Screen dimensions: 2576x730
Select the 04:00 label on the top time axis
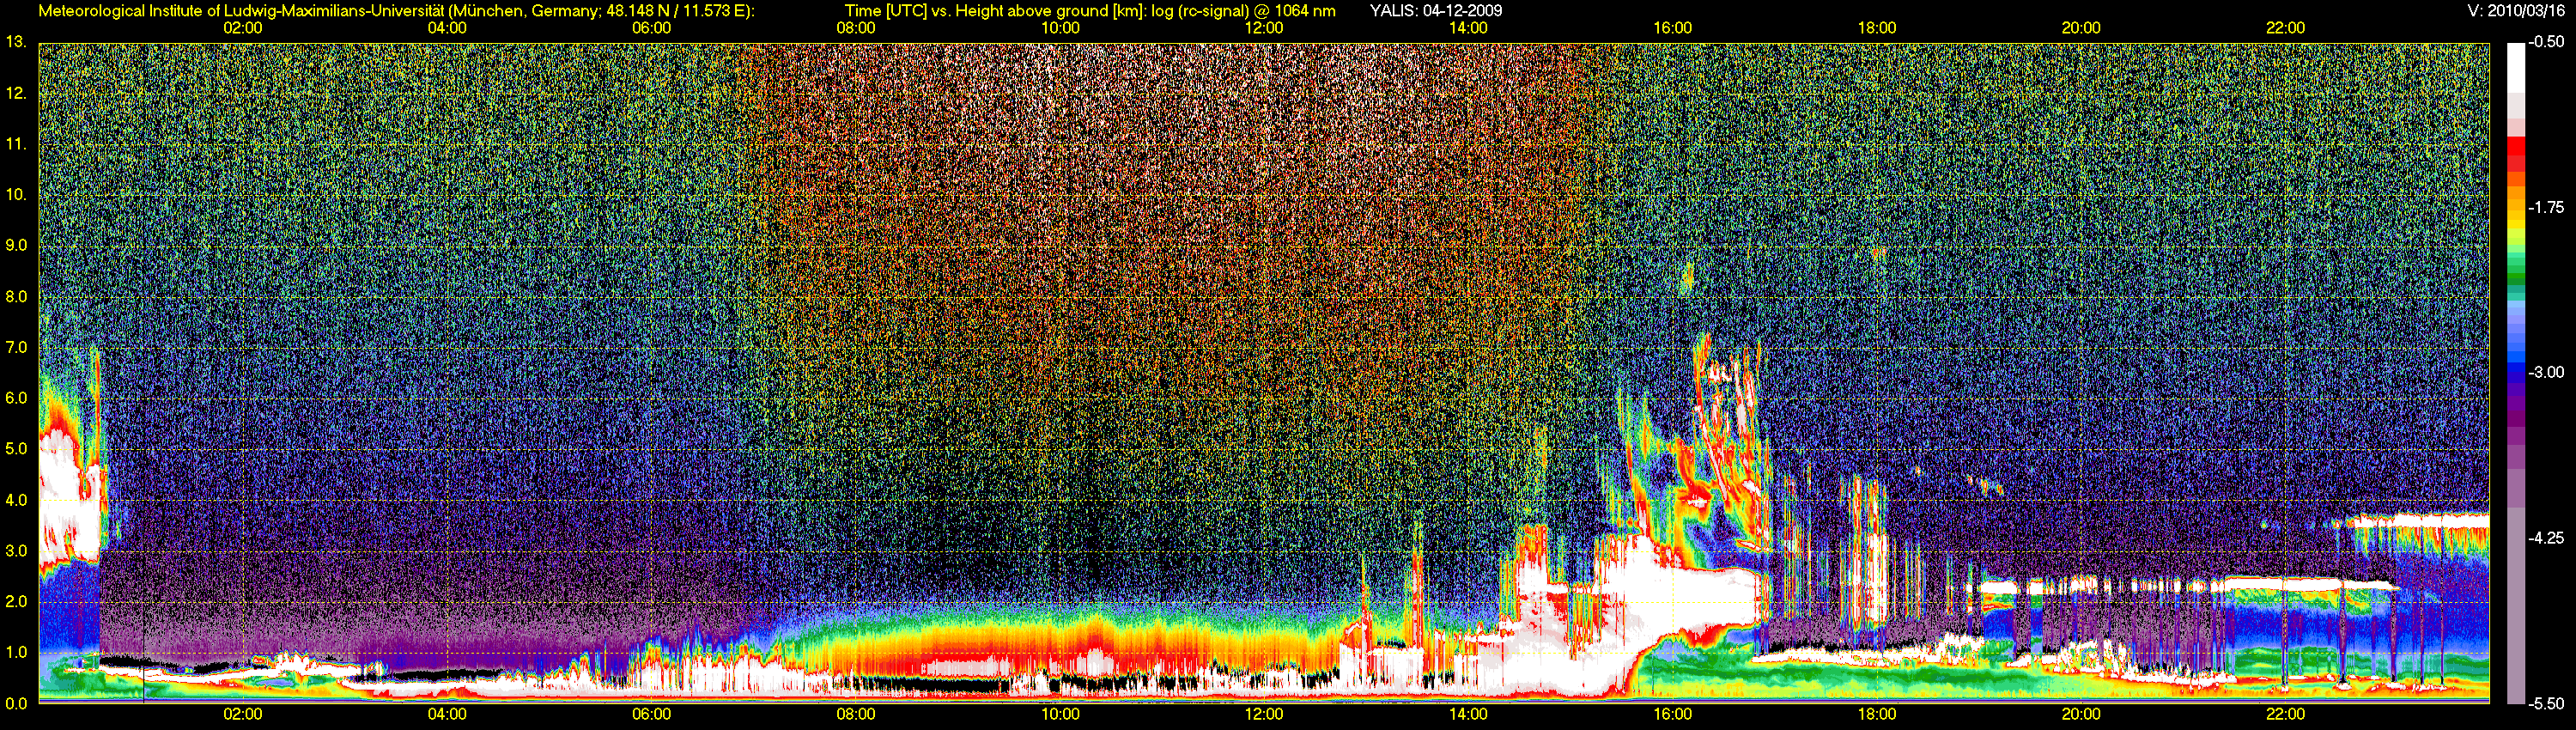coord(447,28)
